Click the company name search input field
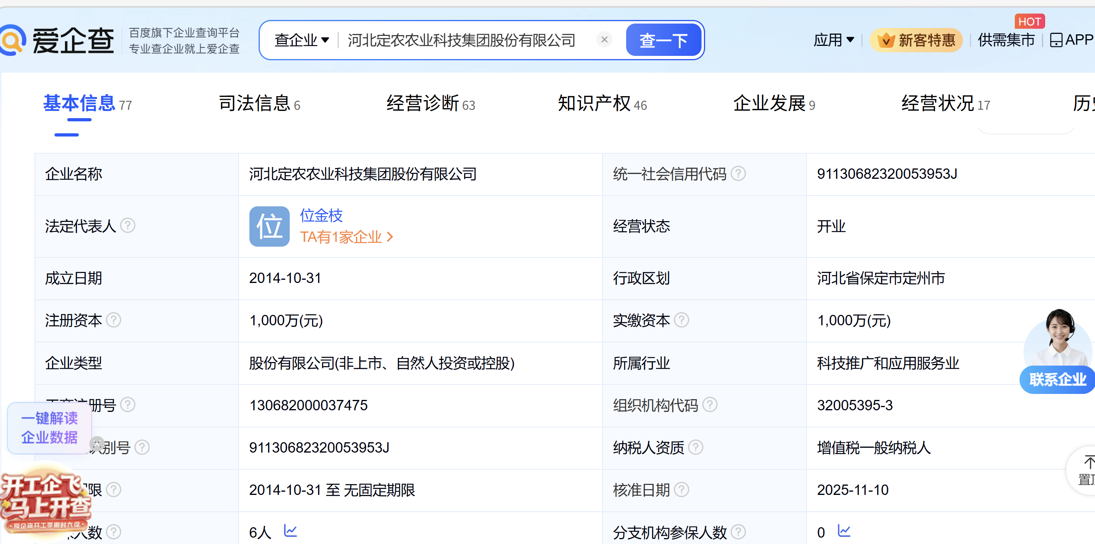1095x544 pixels. [x=461, y=40]
